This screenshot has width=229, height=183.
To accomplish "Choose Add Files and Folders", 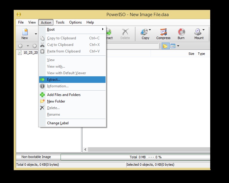I will [x=72, y=95].
